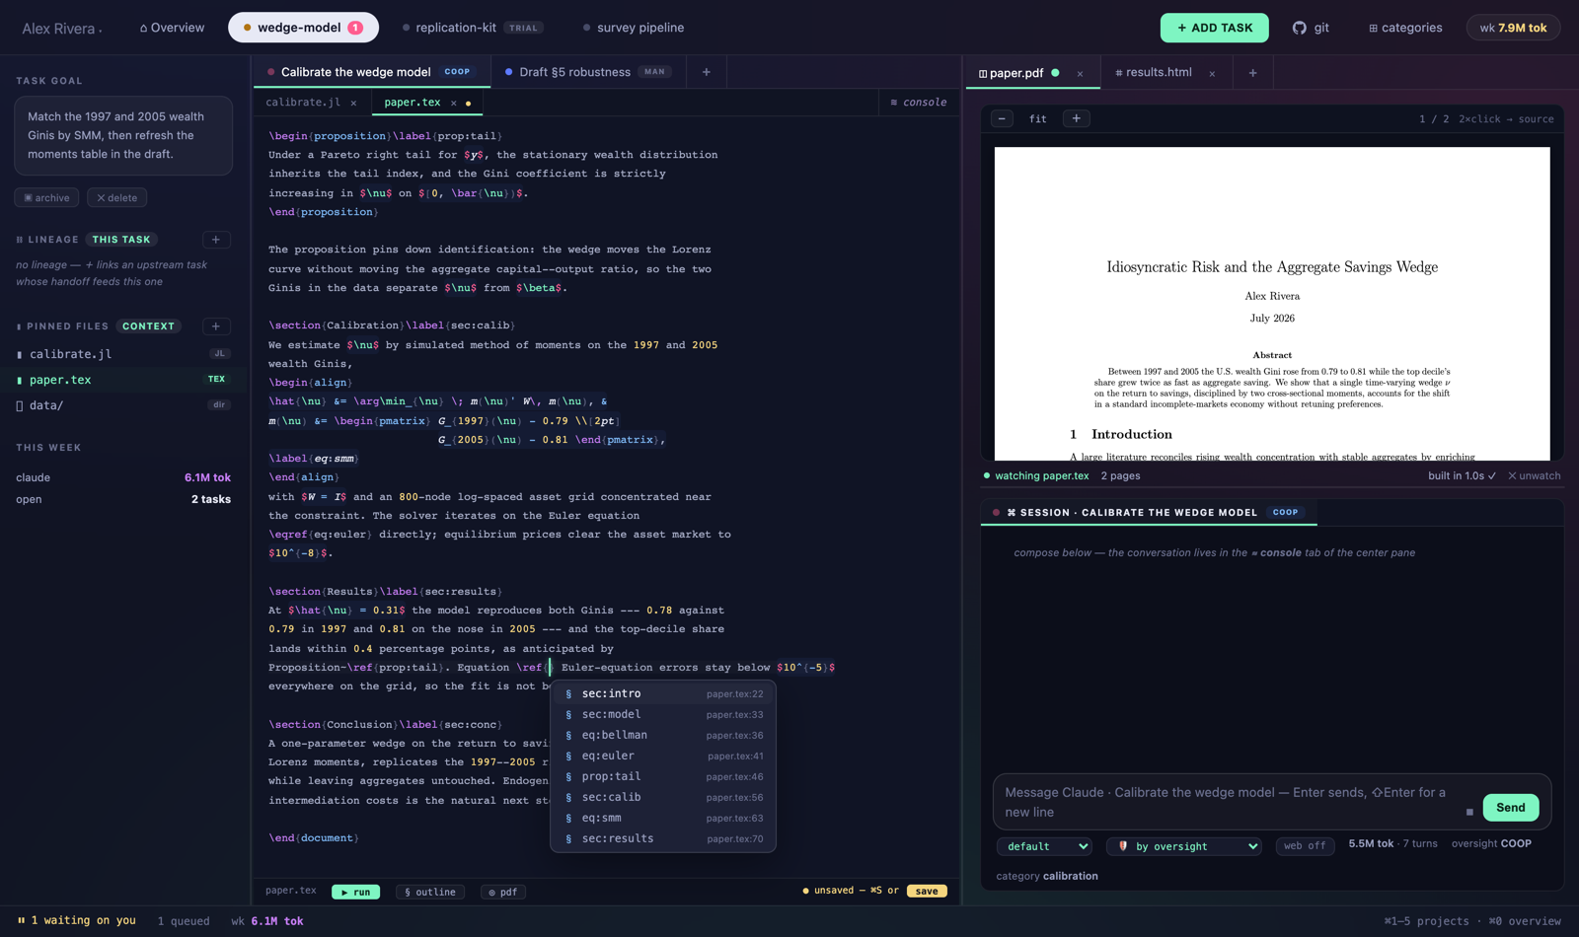1579x937 pixels.
Task: Close the results.html tab
Action: coord(1212,73)
